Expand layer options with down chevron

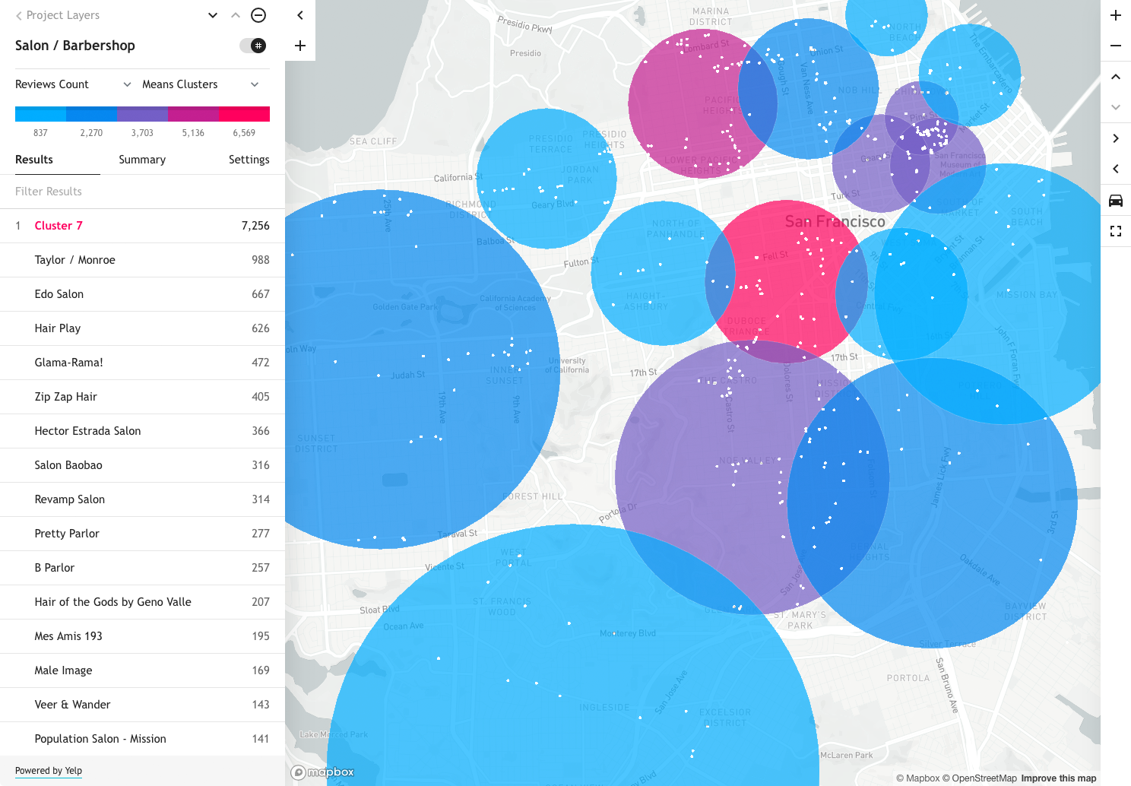pos(213,15)
